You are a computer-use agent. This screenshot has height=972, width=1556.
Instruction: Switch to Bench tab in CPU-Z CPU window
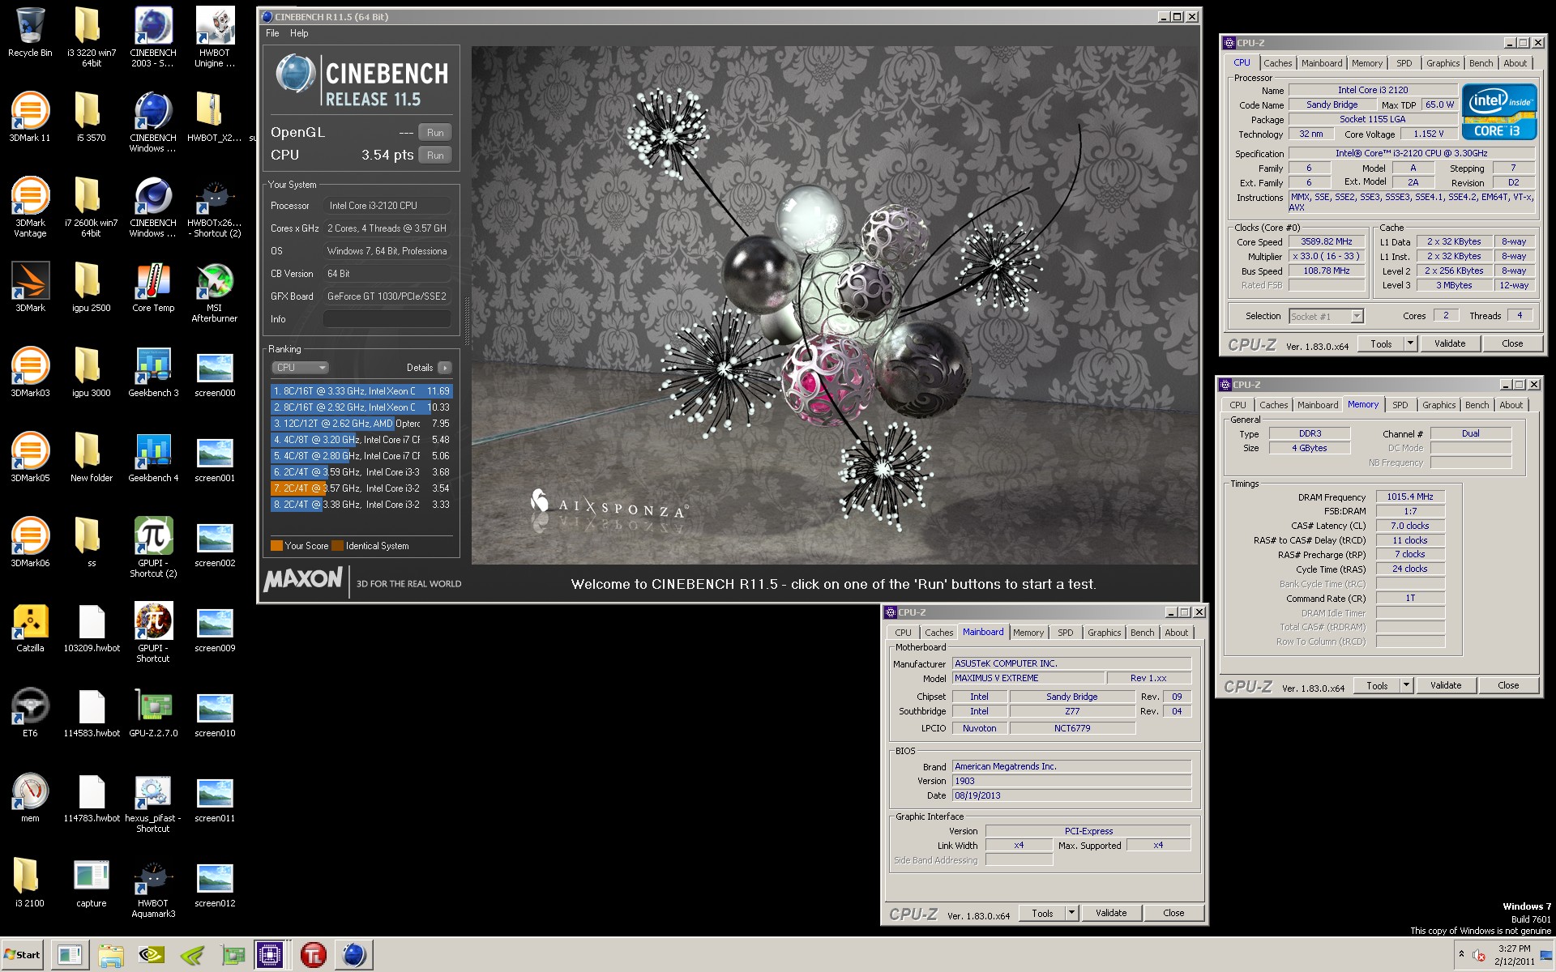1481,63
